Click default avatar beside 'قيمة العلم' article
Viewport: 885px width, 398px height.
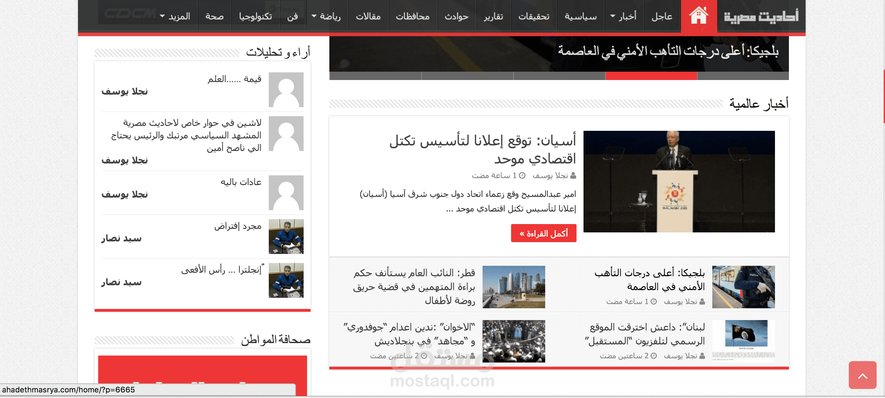286,90
